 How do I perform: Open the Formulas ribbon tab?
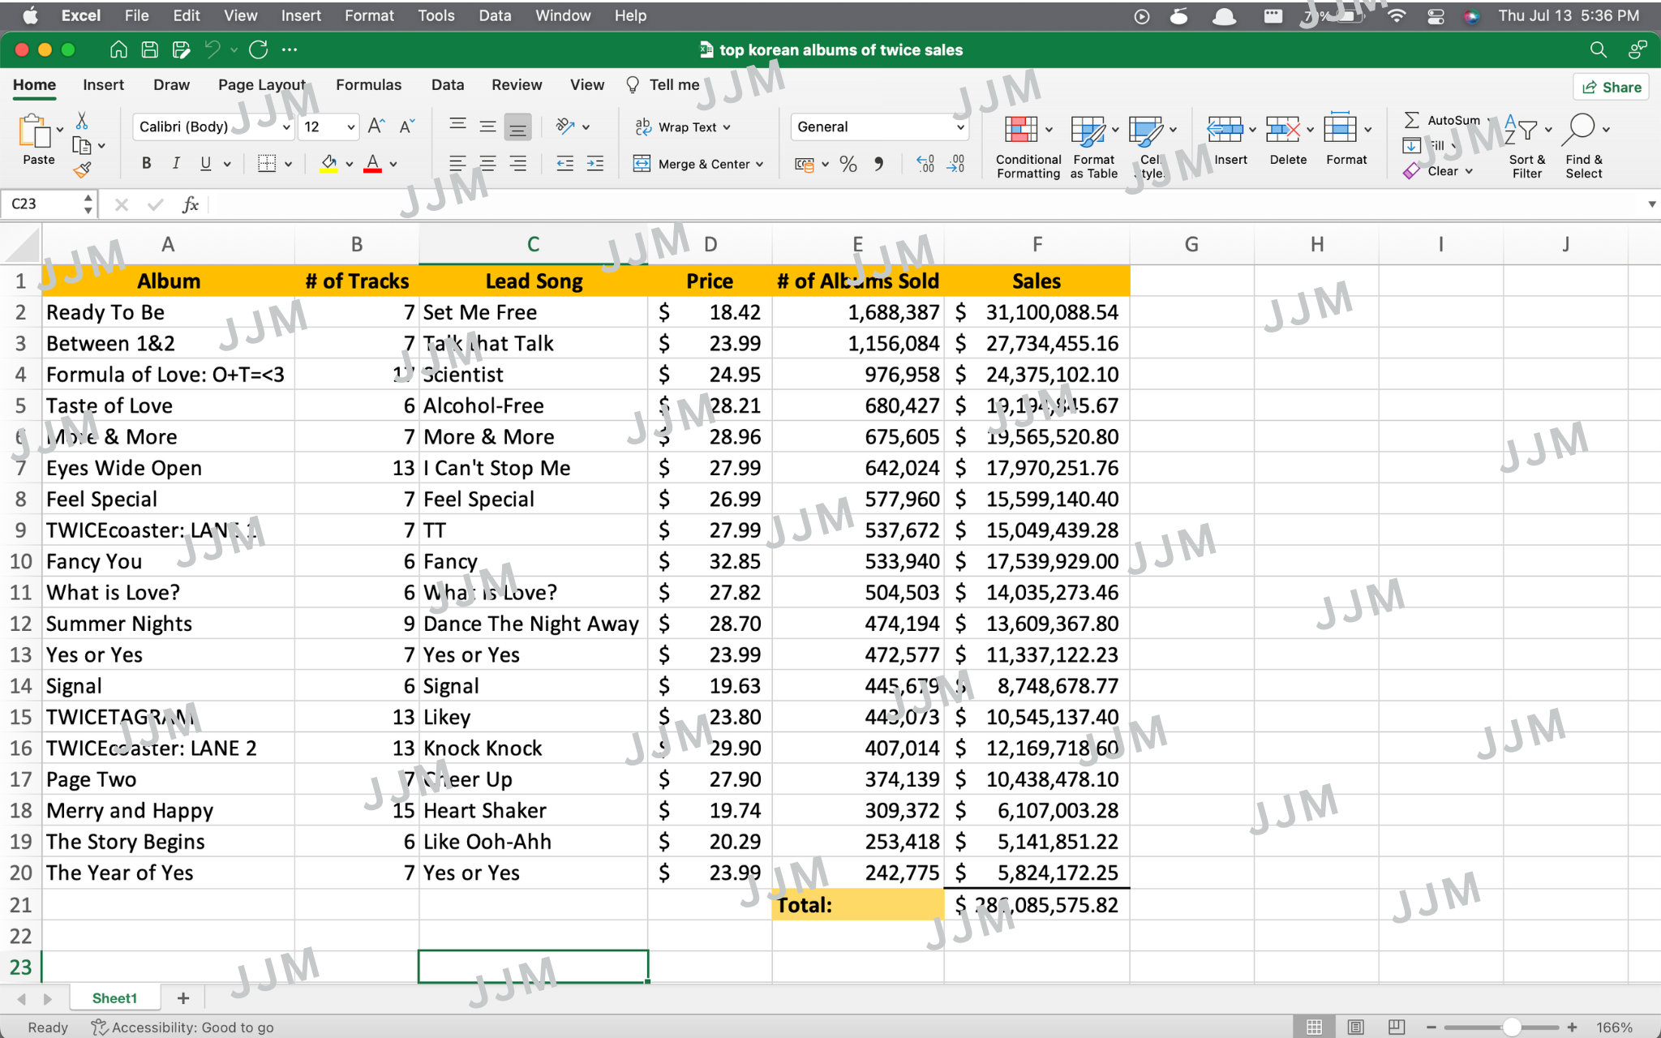point(368,85)
